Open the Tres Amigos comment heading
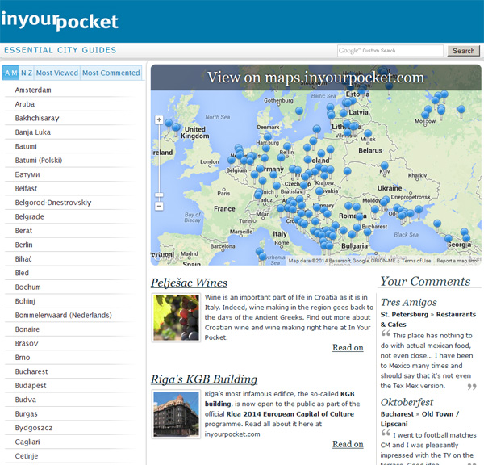484x465 pixels. (x=409, y=302)
